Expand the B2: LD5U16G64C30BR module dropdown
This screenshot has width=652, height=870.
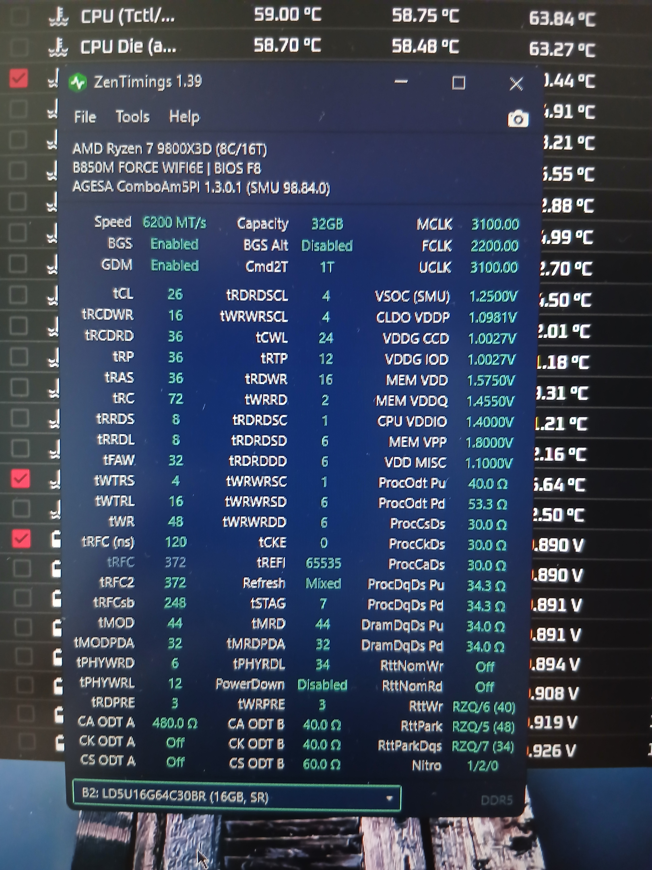237,796
